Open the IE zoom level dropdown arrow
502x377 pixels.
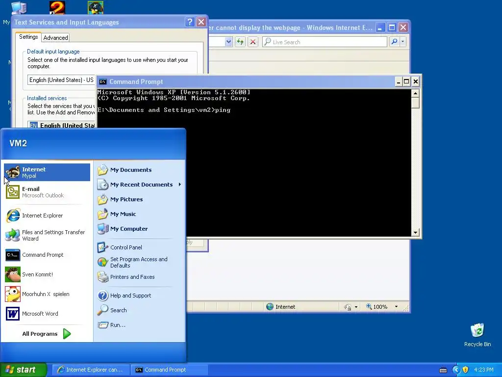pyautogui.click(x=396, y=307)
